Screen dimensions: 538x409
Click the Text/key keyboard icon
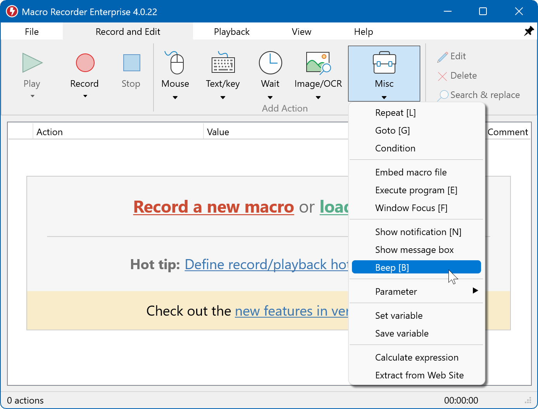[x=223, y=63]
